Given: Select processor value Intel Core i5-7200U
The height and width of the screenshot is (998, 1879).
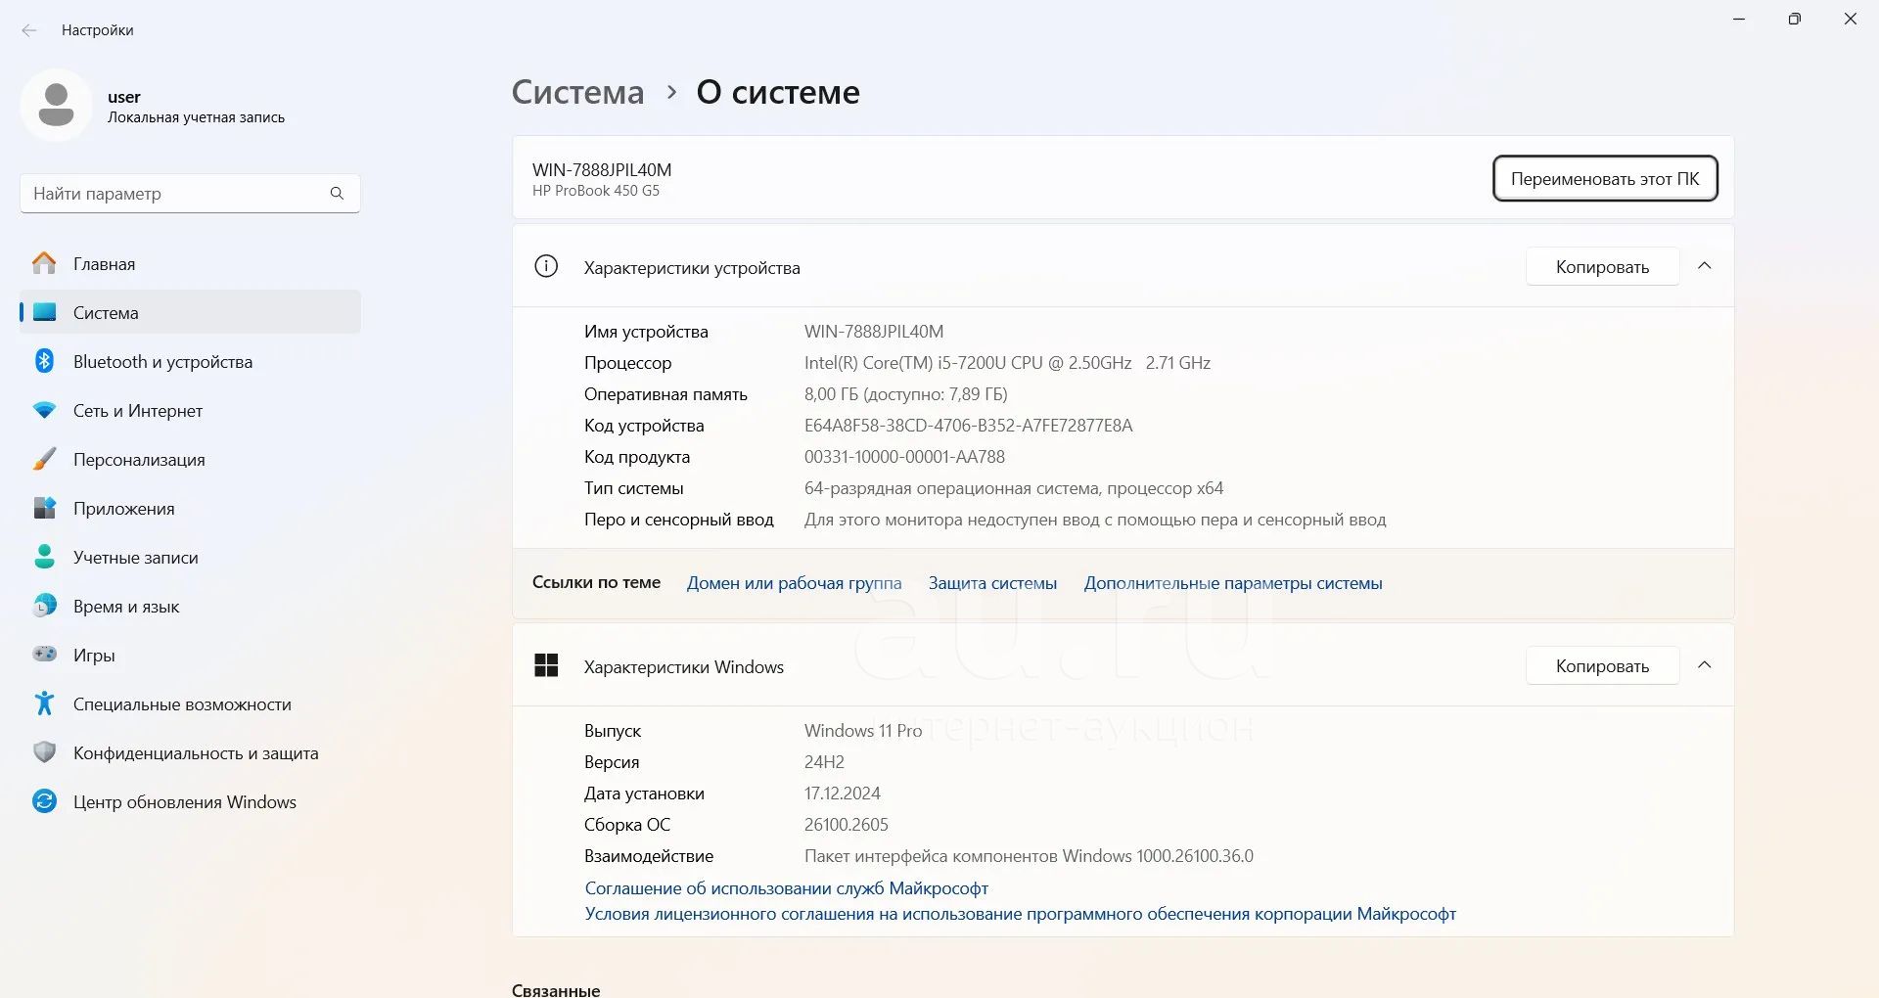Looking at the screenshot, I should click(1007, 363).
